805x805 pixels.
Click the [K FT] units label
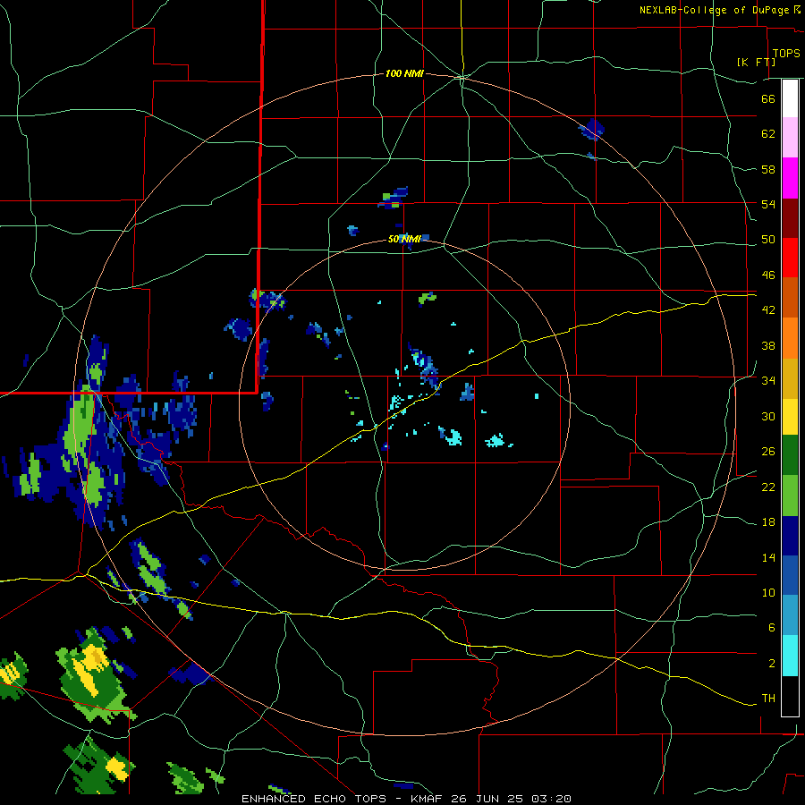[x=756, y=62]
